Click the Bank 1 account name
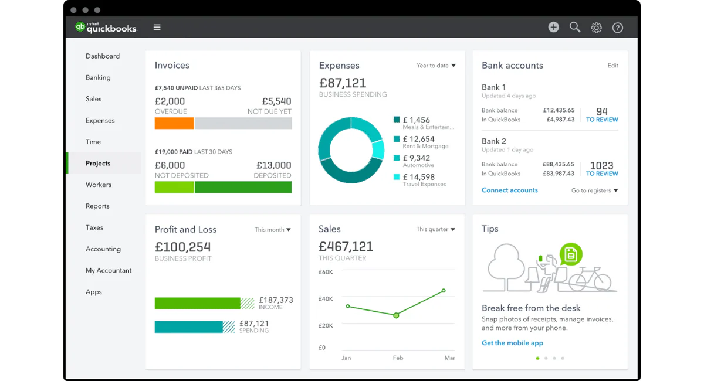The height and width of the screenshot is (381, 704). point(493,87)
